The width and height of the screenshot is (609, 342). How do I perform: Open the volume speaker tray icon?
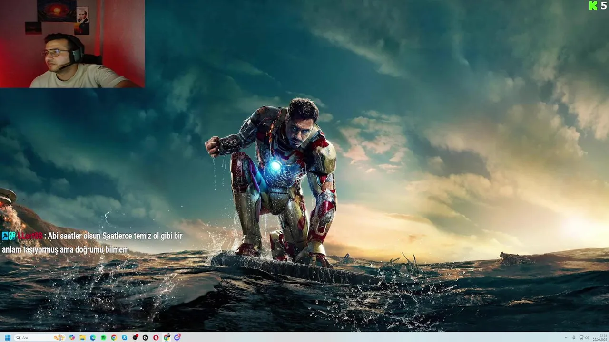pos(587,338)
